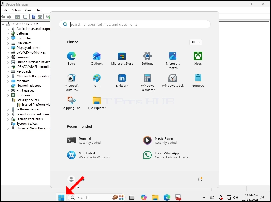Screen dimensions: 271x202
Task: Open File Explorer from the taskbar
Action: click(x=155, y=198)
